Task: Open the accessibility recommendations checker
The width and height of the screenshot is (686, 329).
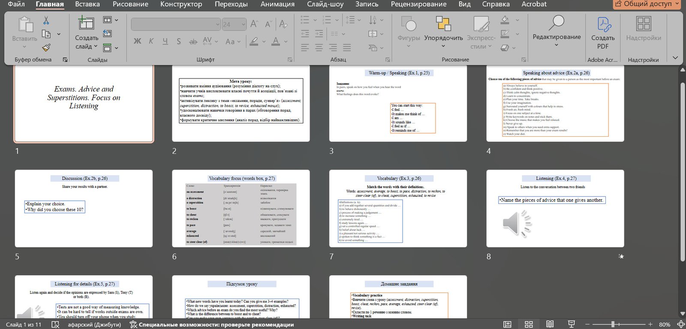Action: pos(212,324)
